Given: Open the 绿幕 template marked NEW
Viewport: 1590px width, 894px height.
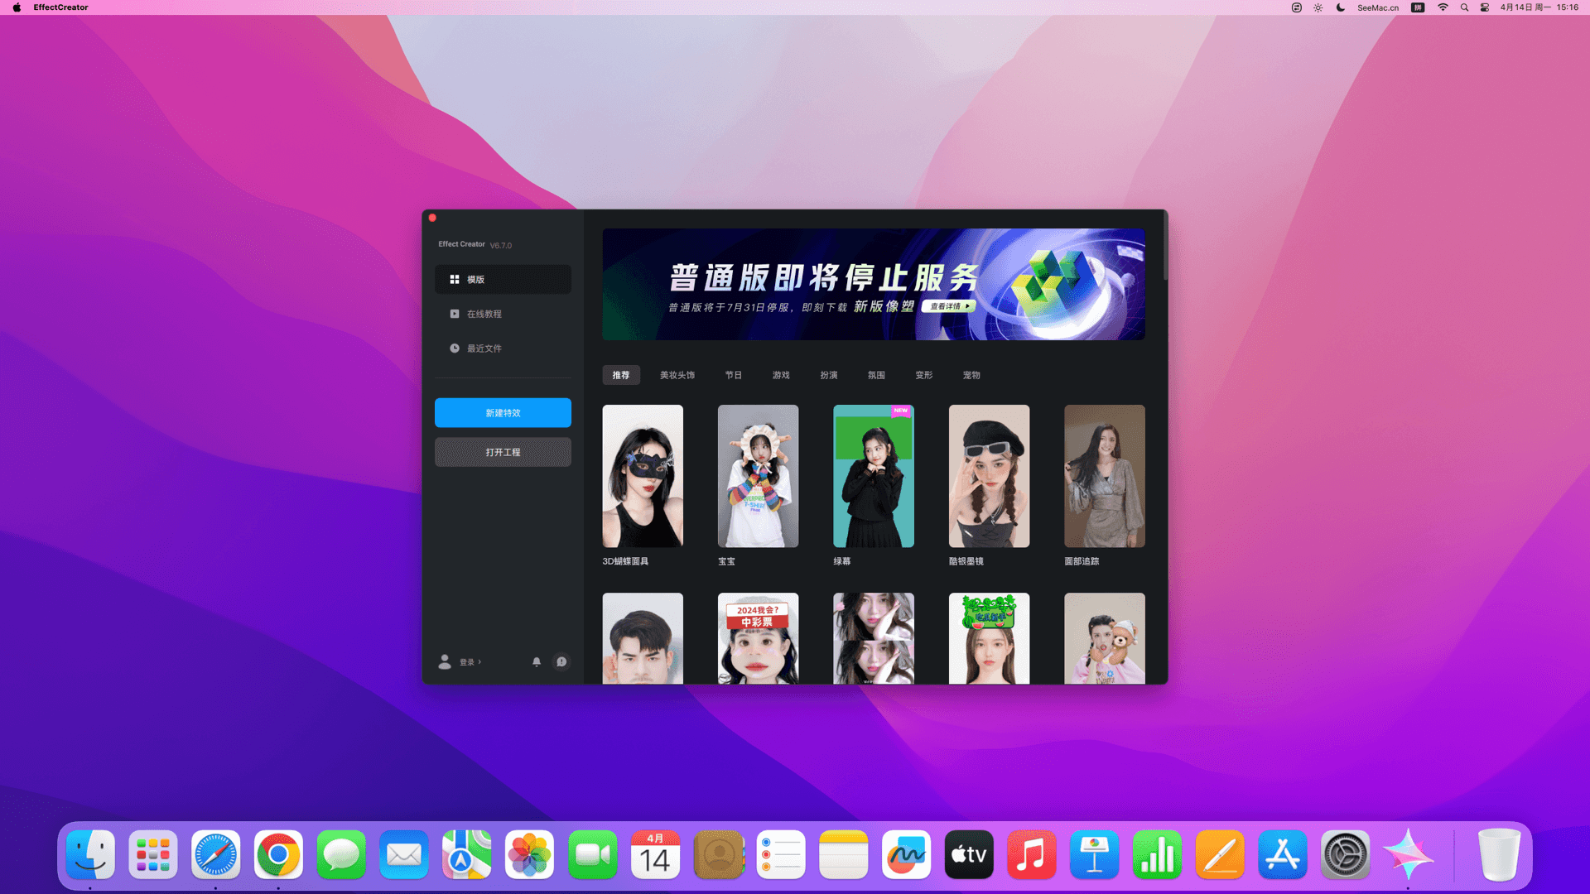Looking at the screenshot, I should [x=873, y=476].
